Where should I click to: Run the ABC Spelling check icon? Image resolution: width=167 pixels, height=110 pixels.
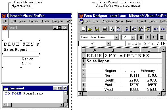coord(118,29)
